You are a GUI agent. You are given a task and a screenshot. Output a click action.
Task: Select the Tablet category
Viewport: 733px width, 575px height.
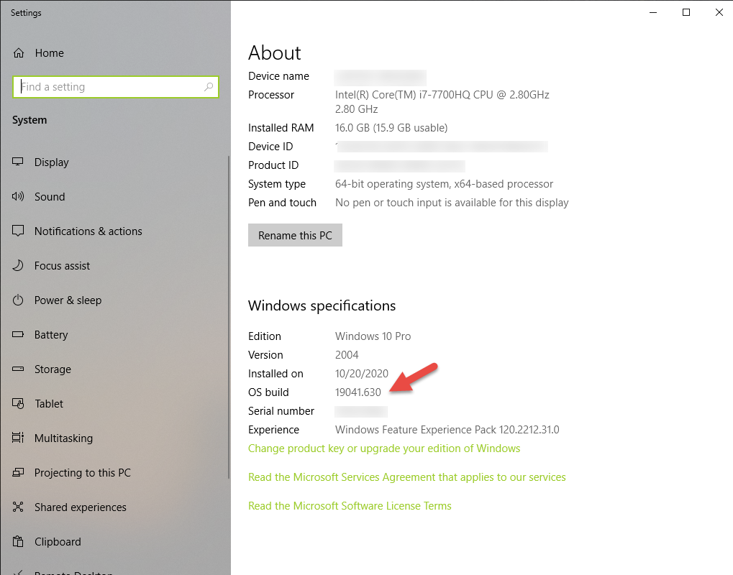tap(49, 403)
